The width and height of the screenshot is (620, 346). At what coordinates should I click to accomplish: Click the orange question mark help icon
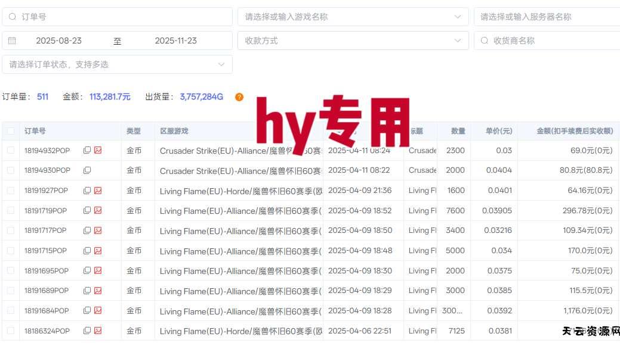pos(239,97)
